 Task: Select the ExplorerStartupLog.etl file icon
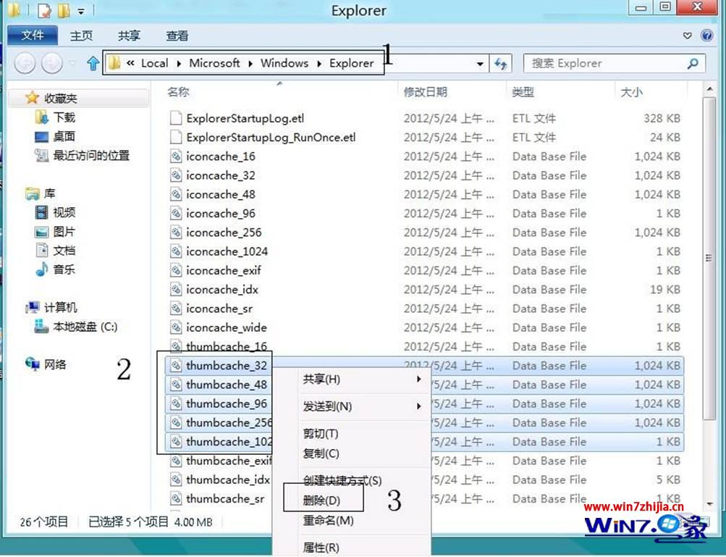point(176,118)
